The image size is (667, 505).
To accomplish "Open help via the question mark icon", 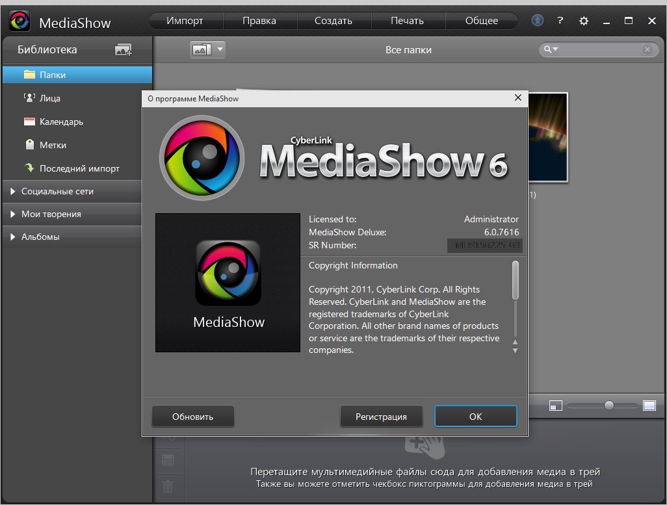I will (560, 20).
